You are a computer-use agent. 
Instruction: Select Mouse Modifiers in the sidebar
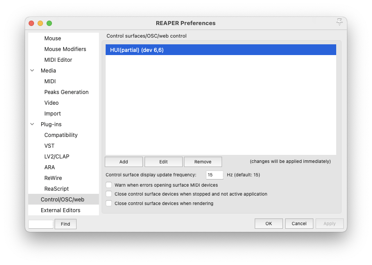point(65,49)
